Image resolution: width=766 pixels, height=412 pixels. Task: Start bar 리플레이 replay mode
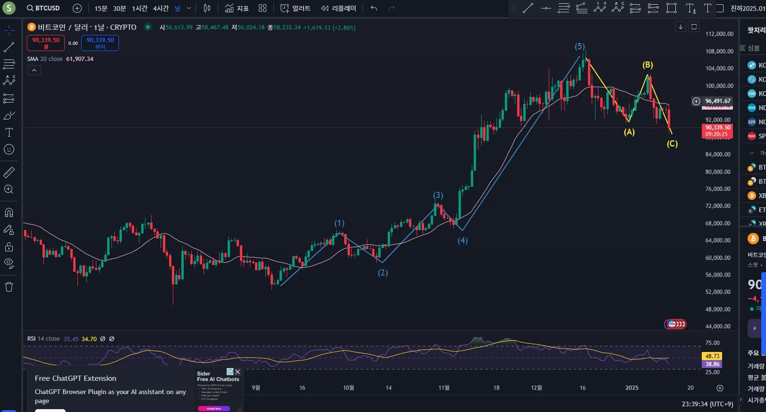point(339,9)
